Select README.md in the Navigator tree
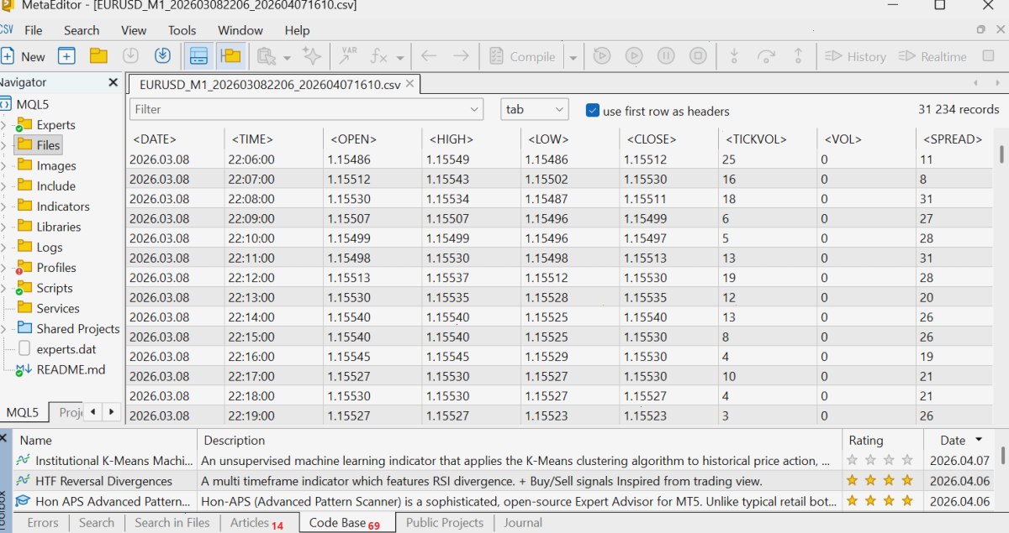 (x=71, y=369)
